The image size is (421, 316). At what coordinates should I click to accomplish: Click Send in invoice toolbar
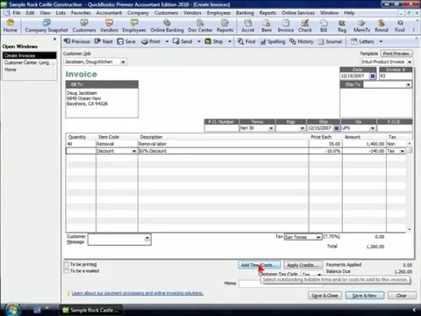(x=182, y=41)
